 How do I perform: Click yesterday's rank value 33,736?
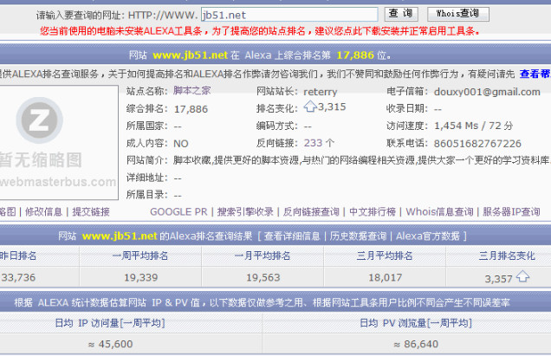[18, 277]
